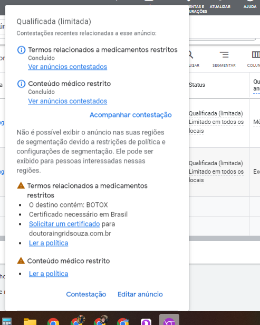The image size is (260, 325).
Task: Click Acompanhar contestação
Action: pyautogui.click(x=130, y=115)
